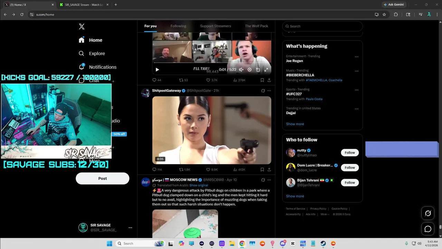
Task: Reload the page in Chrome
Action: coord(22,15)
